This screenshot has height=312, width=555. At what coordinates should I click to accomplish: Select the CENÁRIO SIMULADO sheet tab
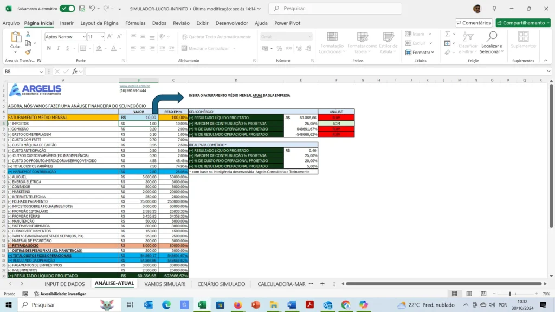(x=221, y=284)
